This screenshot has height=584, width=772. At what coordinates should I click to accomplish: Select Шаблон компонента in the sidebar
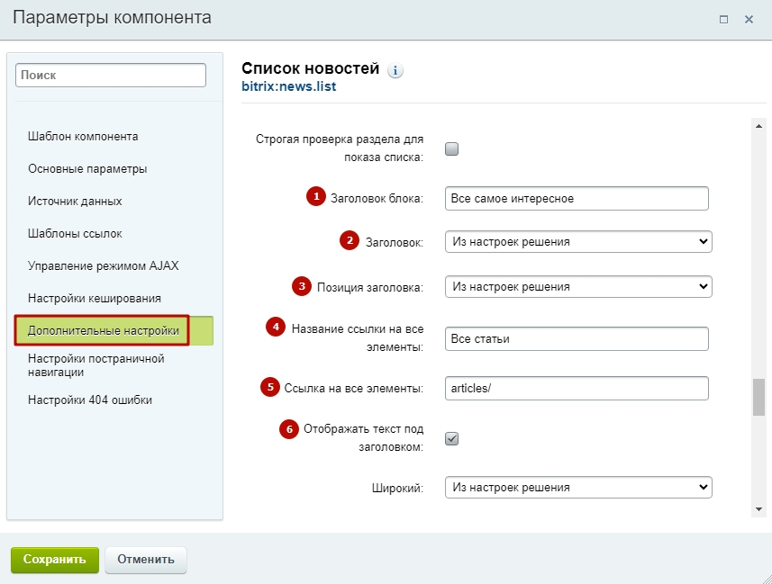click(83, 136)
